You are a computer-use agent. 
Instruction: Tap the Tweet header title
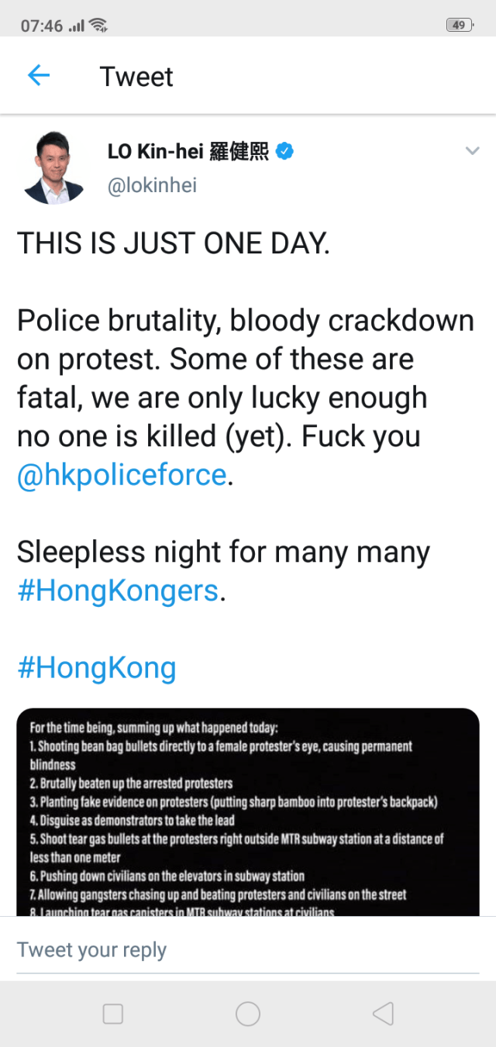click(x=136, y=77)
